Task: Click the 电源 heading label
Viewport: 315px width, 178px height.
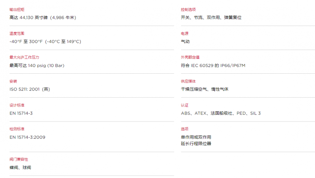Action: click(x=185, y=34)
